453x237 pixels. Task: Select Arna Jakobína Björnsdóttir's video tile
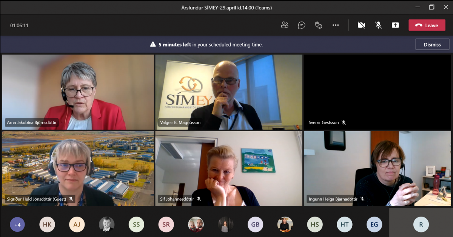click(78, 92)
